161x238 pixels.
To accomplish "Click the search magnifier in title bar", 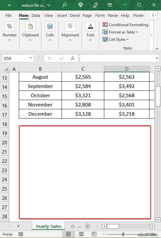I will click(64, 5).
